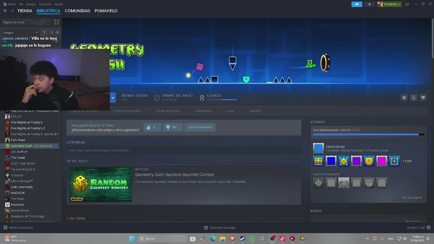The height and width of the screenshot is (244, 434).
Task: Toggle the microphone icon in system tray
Action: click(x=382, y=239)
